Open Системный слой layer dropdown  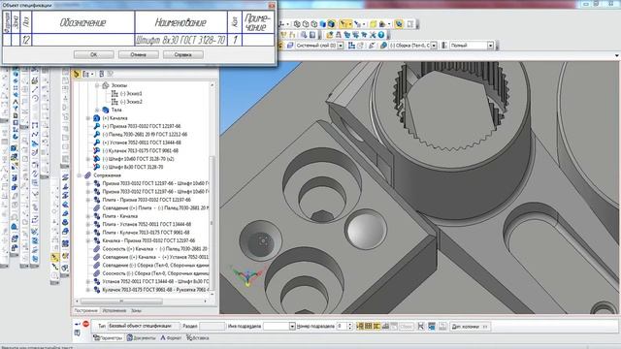pos(341,46)
